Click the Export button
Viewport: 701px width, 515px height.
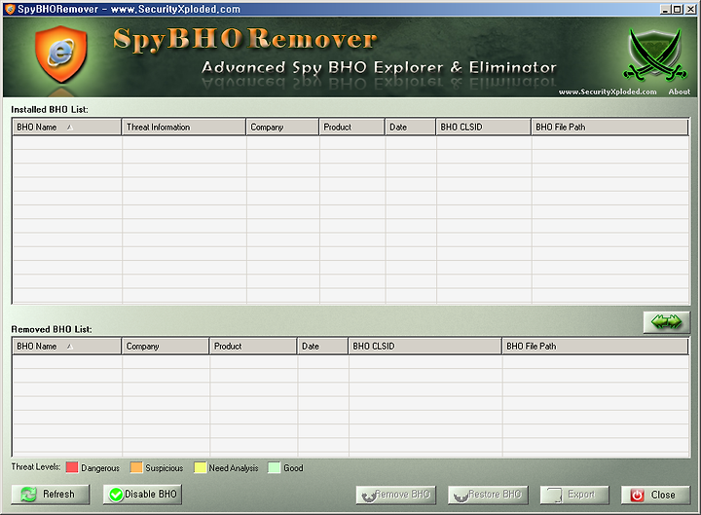pyautogui.click(x=574, y=495)
